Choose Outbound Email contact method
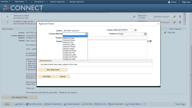The height and width of the screenshot is (108, 192). (75, 51)
